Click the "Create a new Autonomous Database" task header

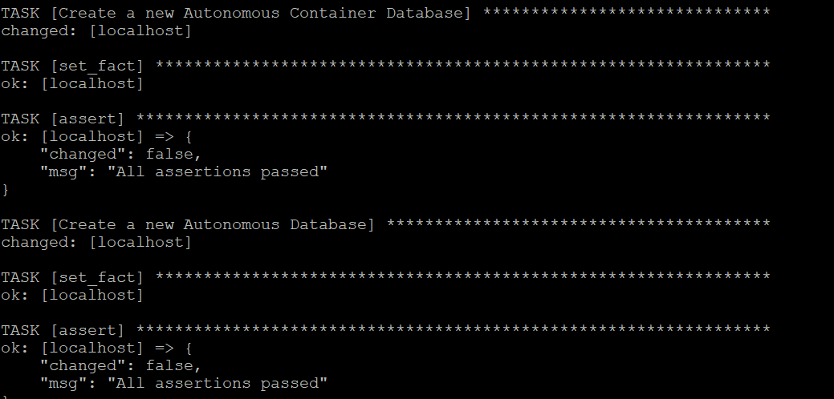[188, 224]
